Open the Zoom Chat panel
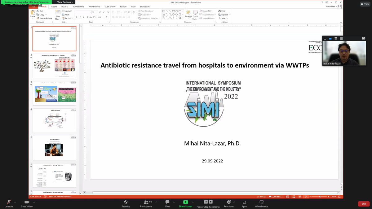The width and height of the screenshot is (372, 209). tap(167, 203)
